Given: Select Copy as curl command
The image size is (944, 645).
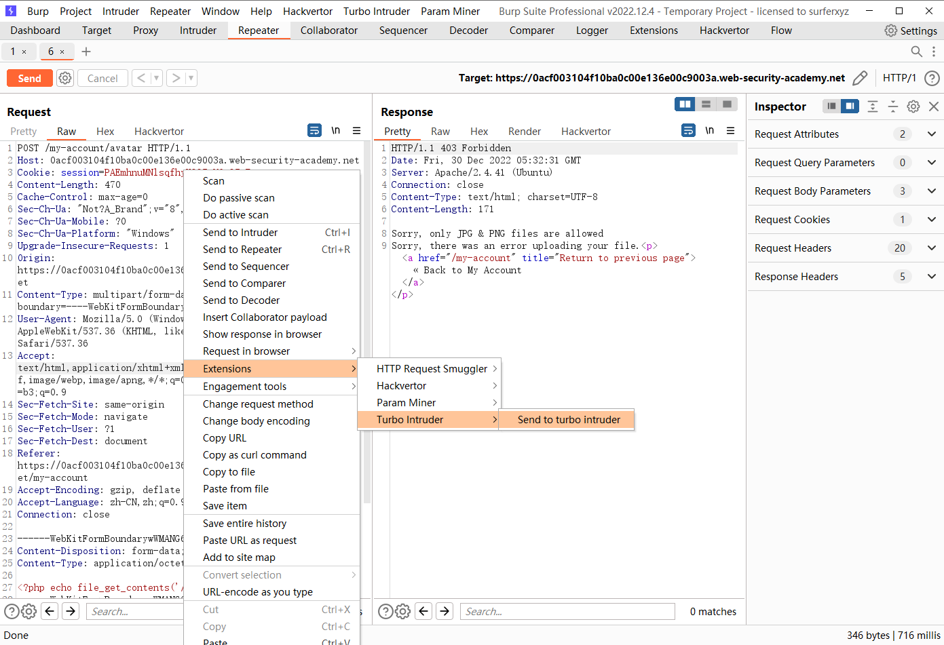Looking at the screenshot, I should tap(271, 454).
